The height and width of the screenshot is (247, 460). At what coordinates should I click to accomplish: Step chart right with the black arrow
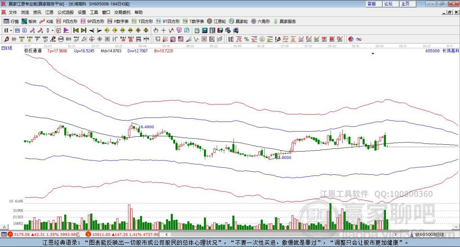click(x=99, y=30)
